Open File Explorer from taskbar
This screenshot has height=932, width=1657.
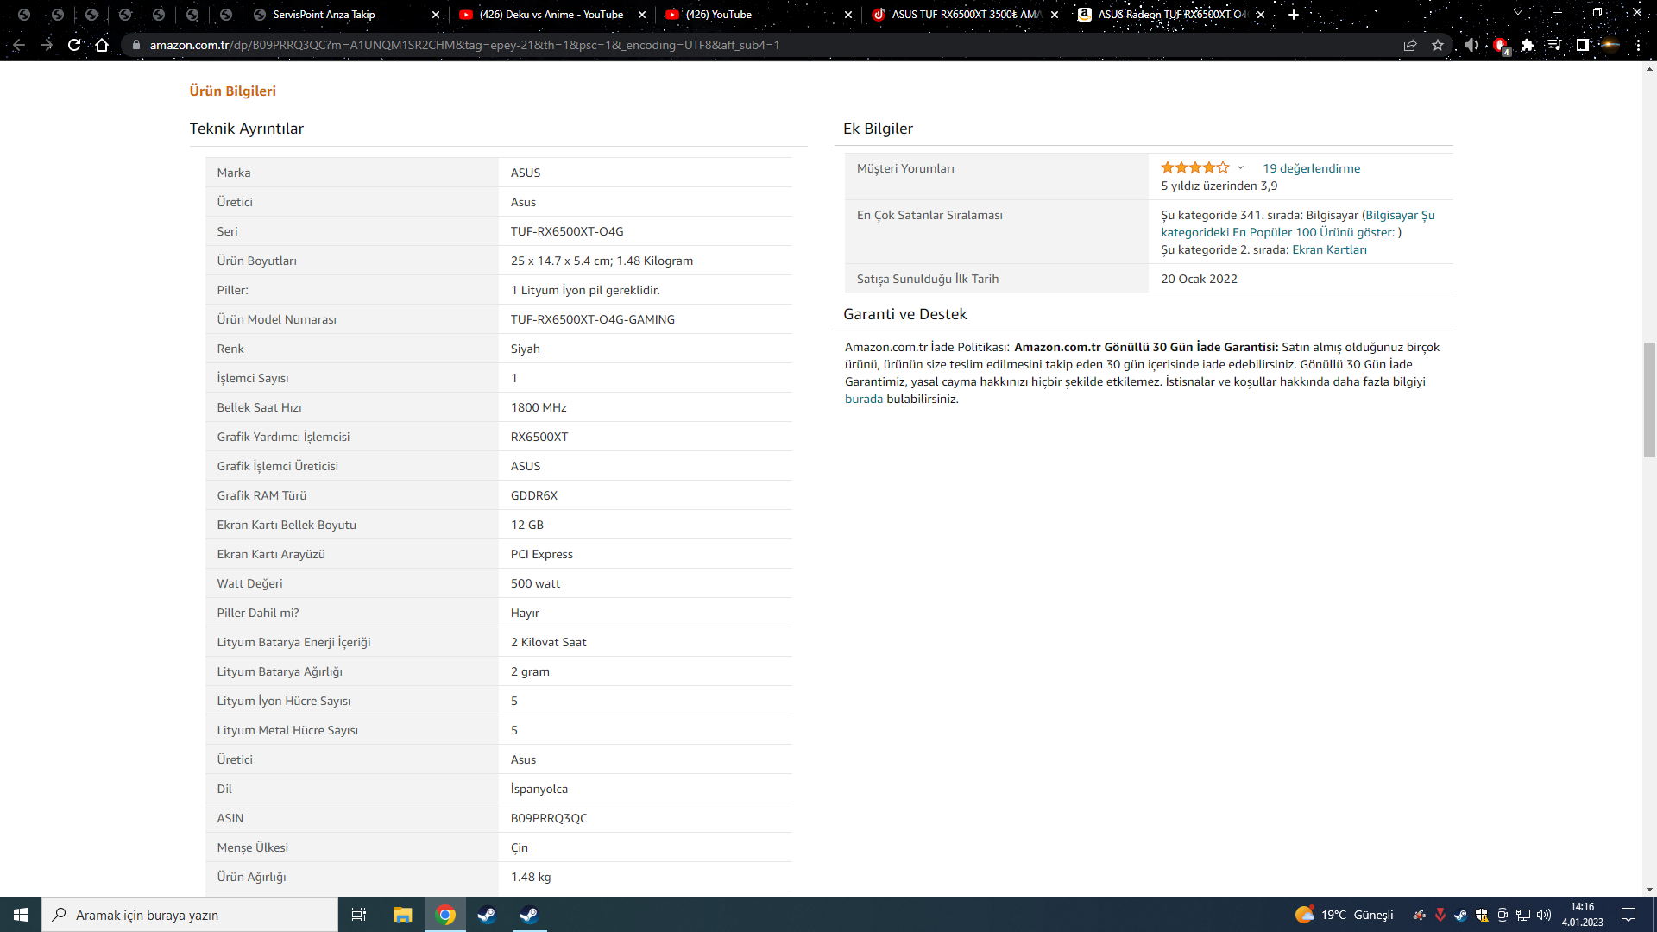[402, 915]
